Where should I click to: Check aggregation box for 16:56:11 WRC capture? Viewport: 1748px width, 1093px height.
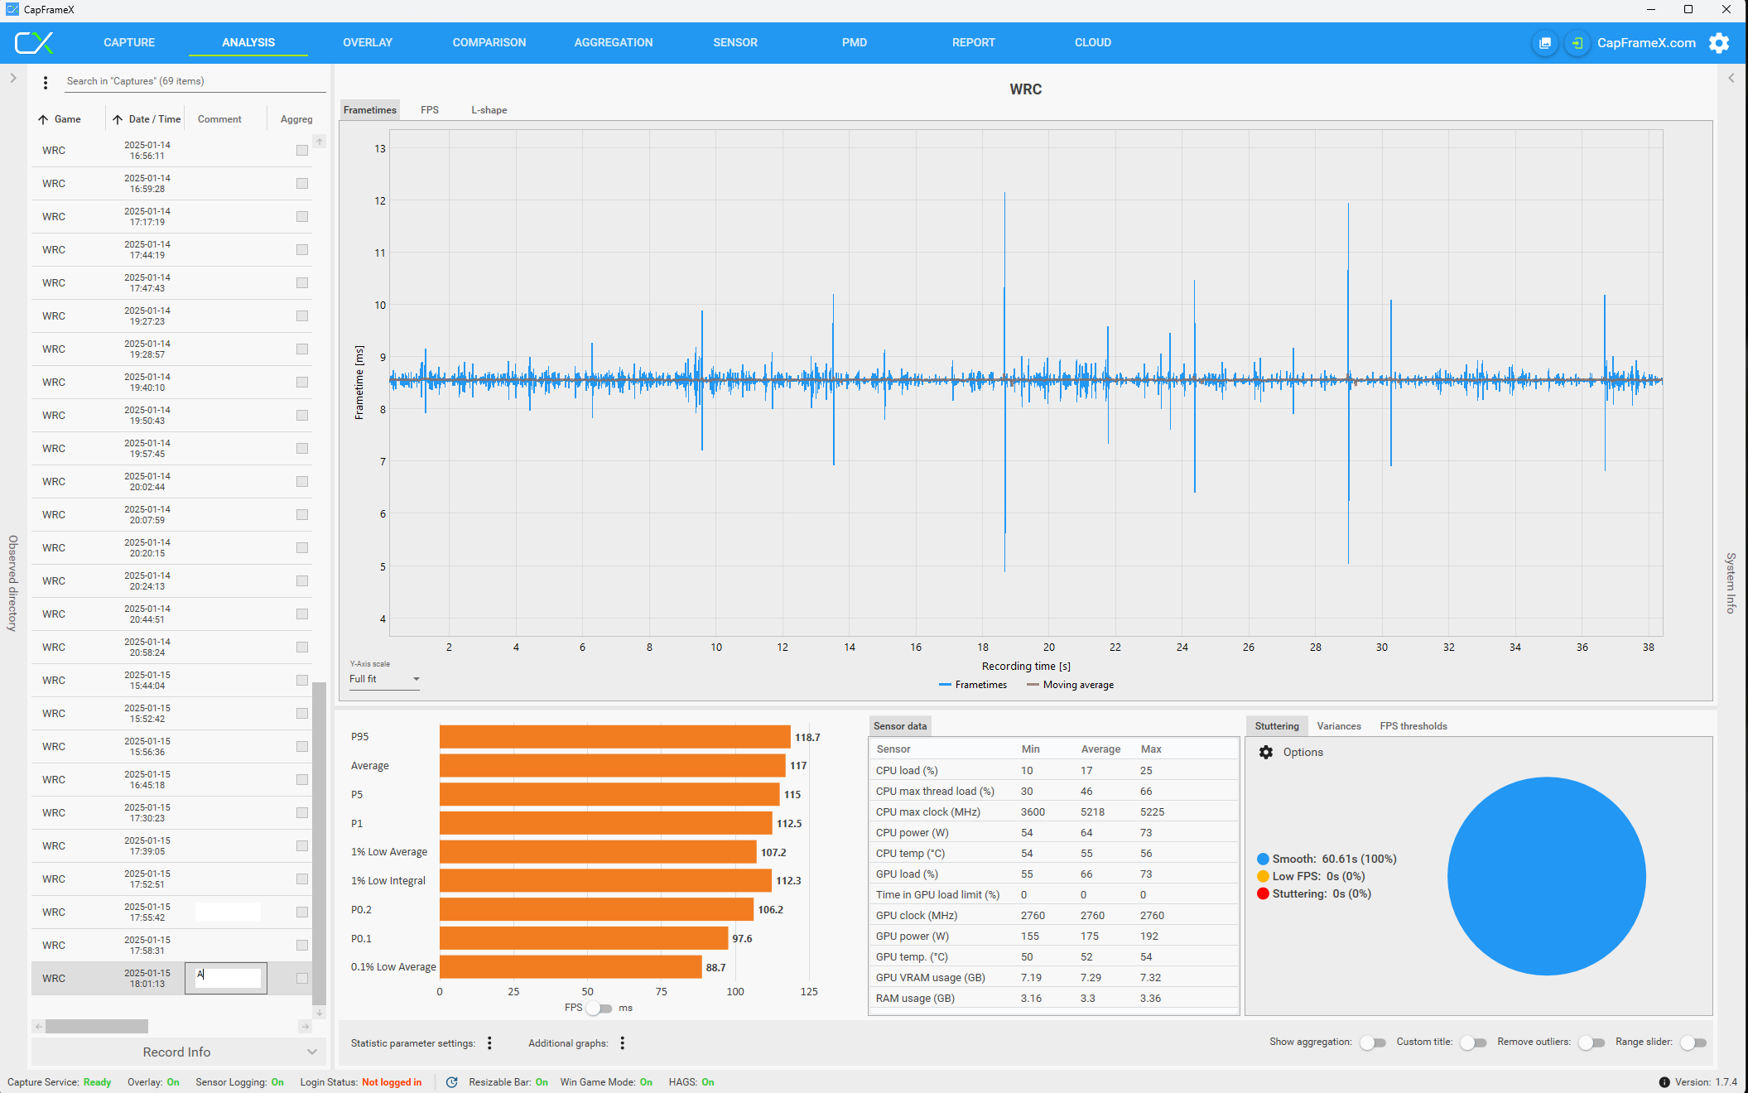tap(302, 151)
